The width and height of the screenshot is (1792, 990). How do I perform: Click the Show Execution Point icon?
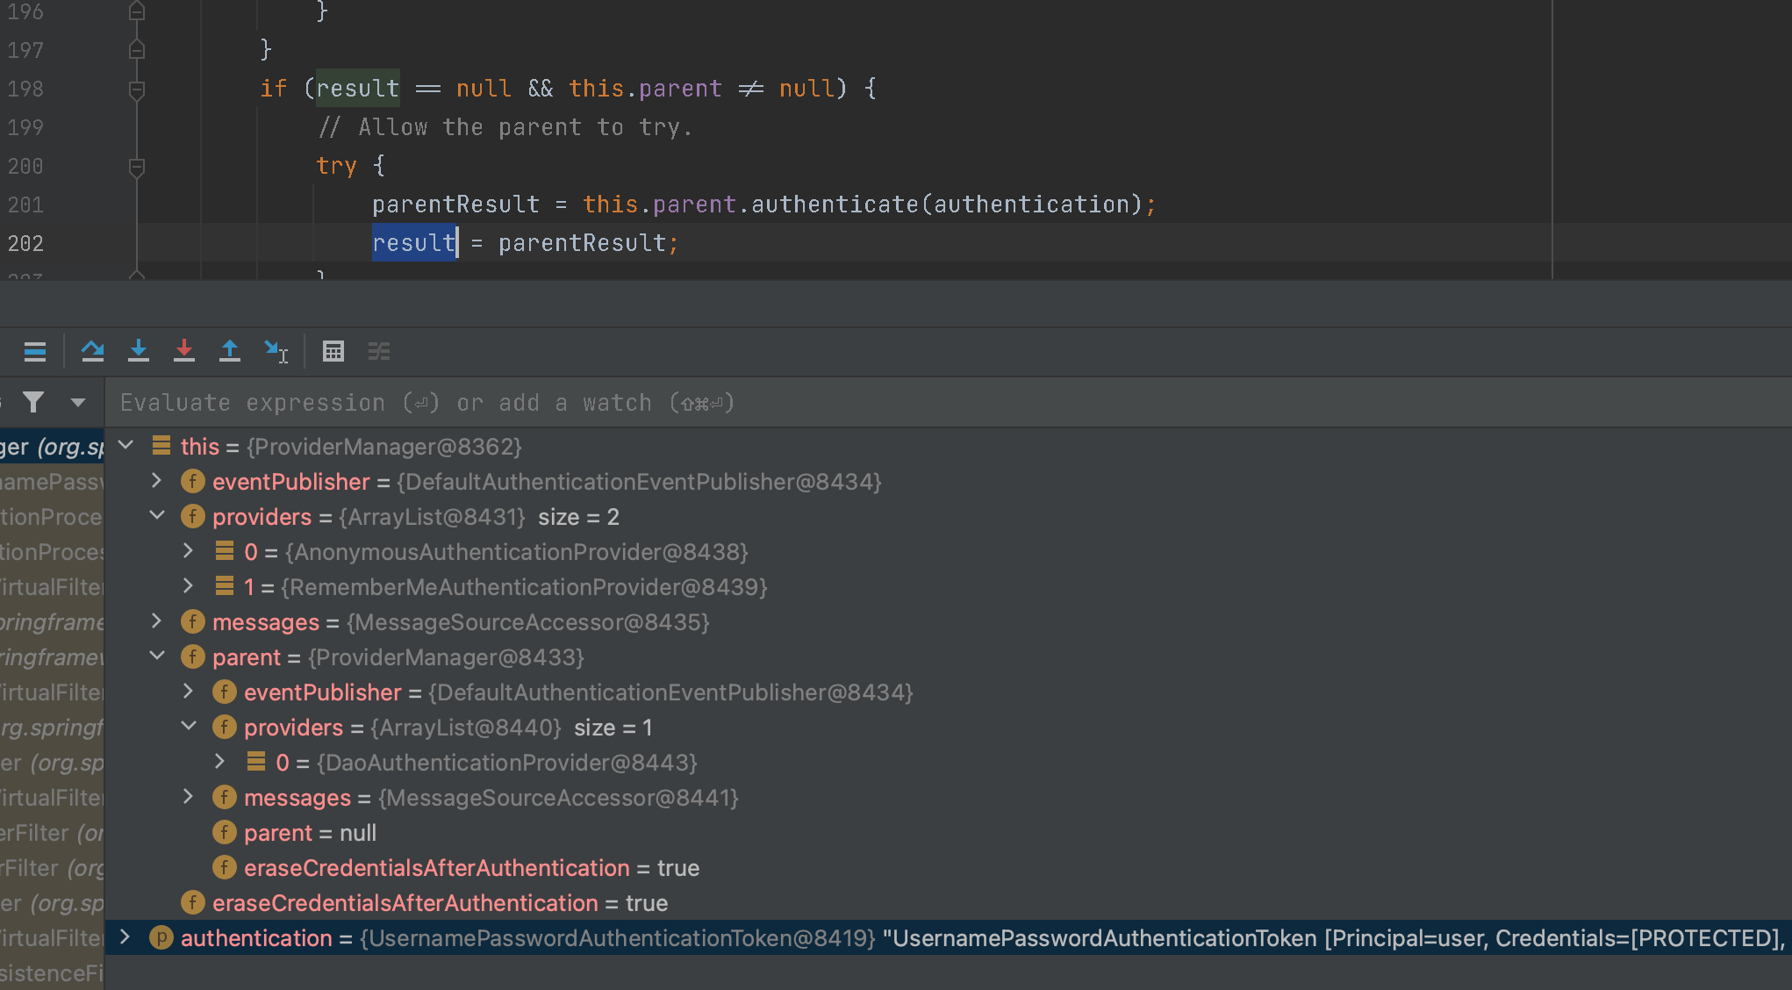pyautogui.click(x=35, y=352)
